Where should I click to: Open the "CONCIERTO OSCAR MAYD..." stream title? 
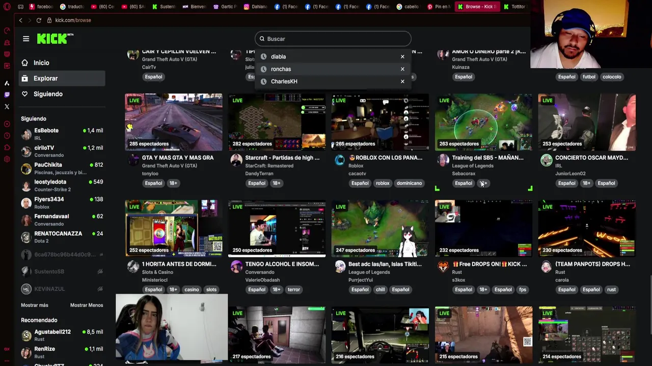(591, 158)
